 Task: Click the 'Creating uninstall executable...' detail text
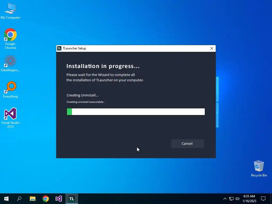(x=86, y=102)
